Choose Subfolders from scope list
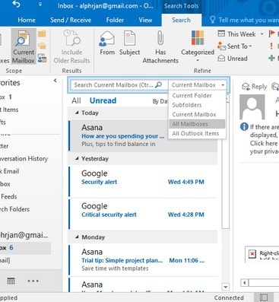 click(187, 105)
